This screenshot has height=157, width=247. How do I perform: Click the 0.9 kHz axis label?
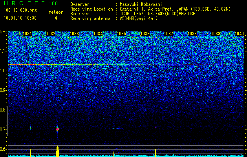click(3, 90)
